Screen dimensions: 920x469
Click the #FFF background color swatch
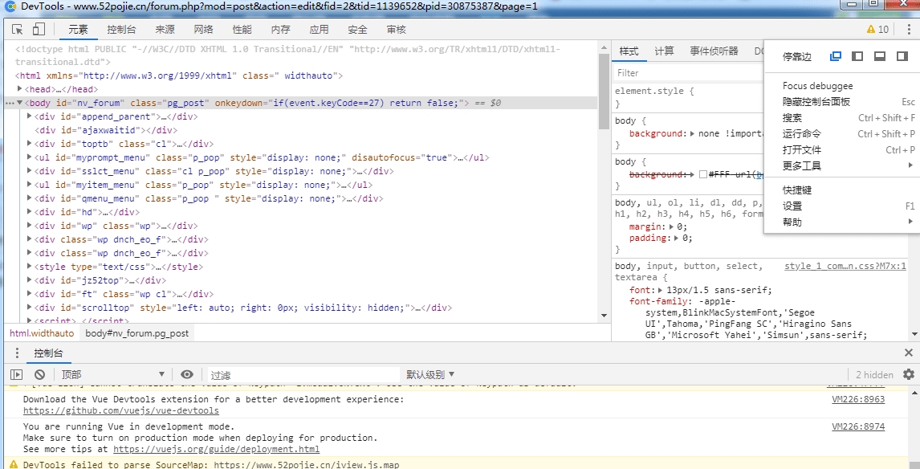[x=703, y=174]
